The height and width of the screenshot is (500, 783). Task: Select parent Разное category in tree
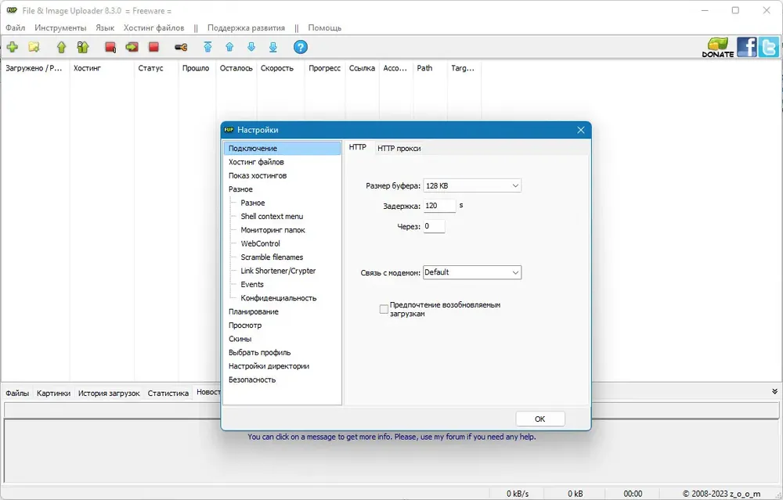coord(240,189)
